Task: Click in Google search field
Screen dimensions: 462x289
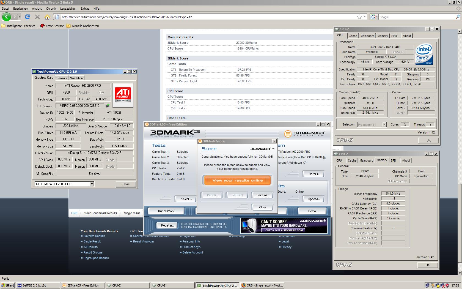Action: [417, 17]
